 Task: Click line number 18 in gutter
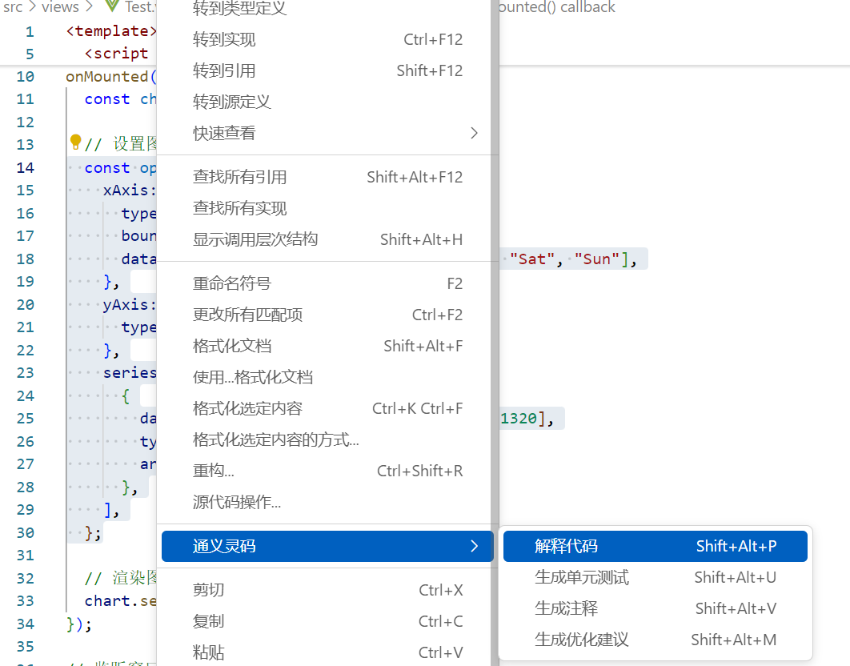click(25, 259)
